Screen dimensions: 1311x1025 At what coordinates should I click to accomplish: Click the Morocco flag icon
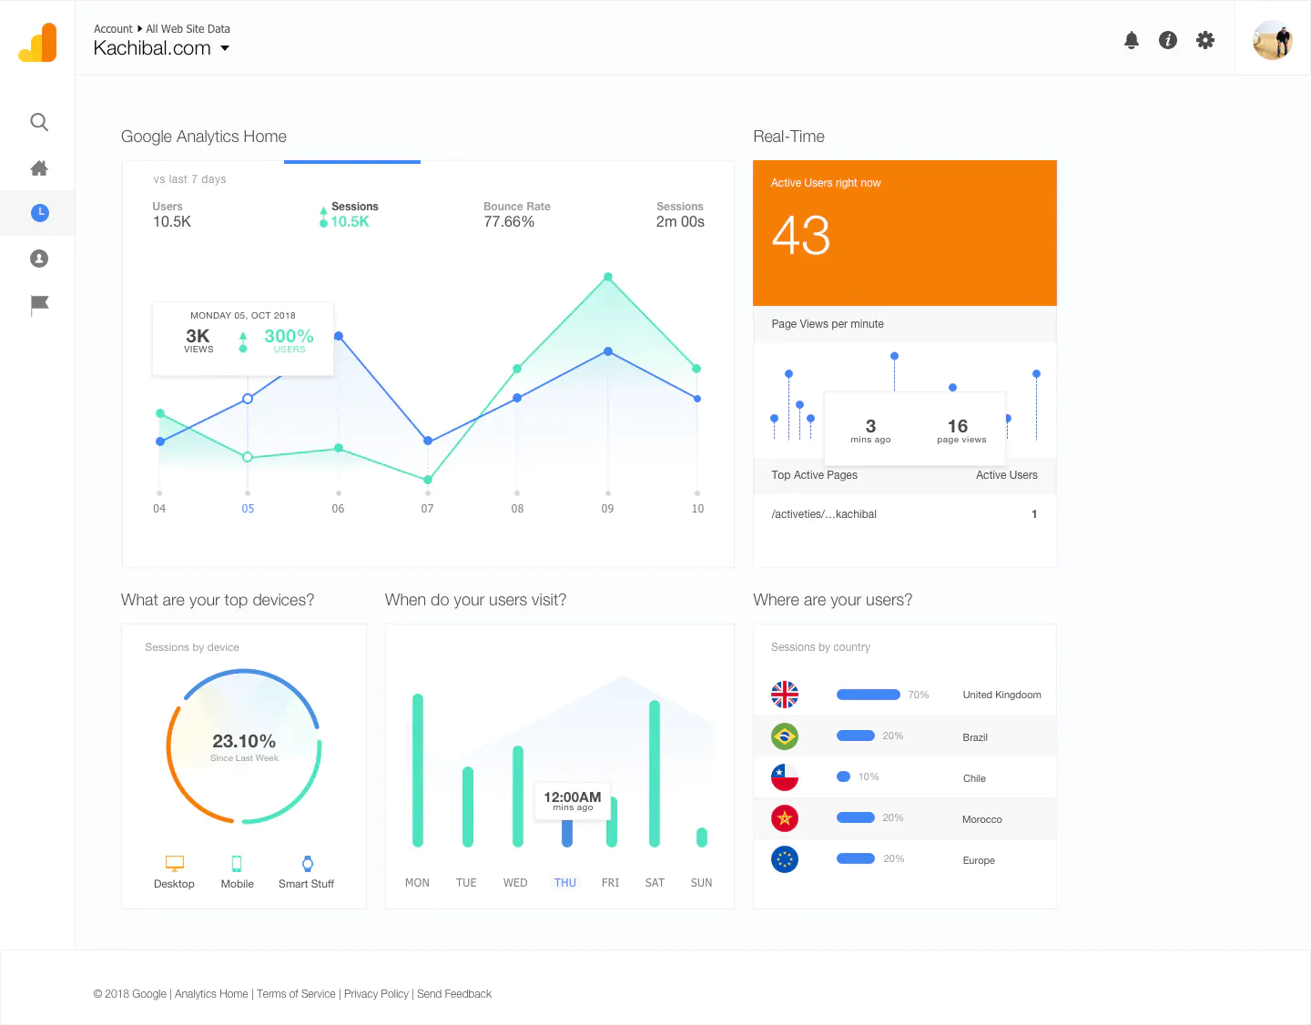[785, 818]
